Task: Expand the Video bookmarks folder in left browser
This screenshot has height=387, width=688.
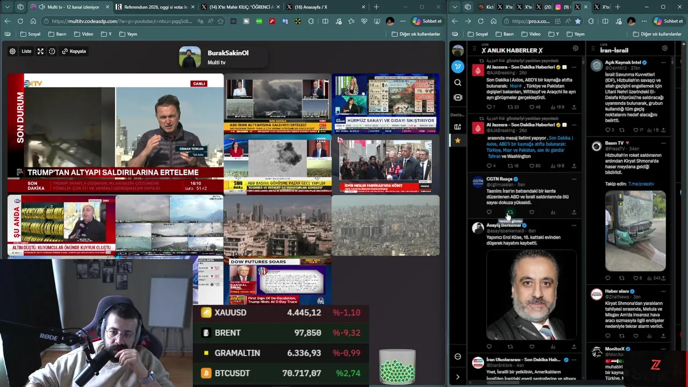Action: [83, 34]
